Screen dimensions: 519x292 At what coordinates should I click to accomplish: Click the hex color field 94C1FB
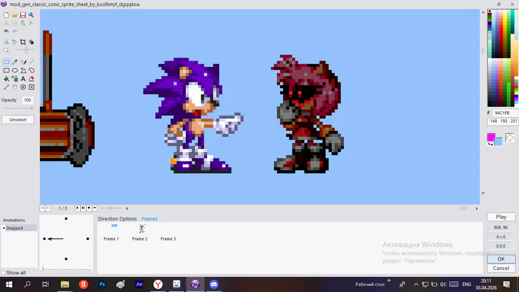pos(506,113)
